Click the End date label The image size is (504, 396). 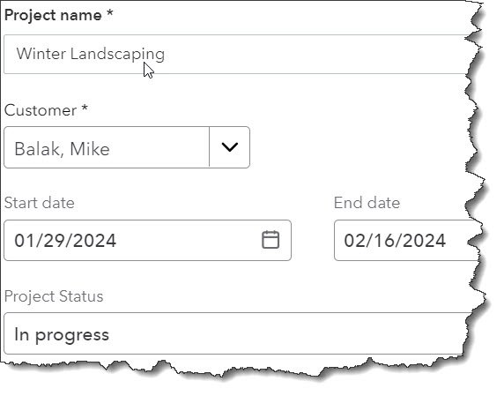point(367,203)
